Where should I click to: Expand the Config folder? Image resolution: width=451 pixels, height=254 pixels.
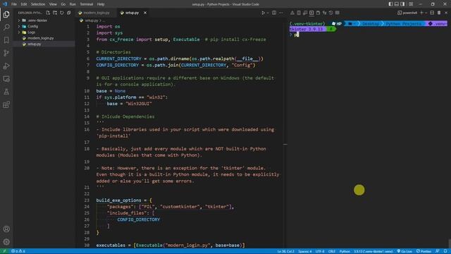point(19,26)
